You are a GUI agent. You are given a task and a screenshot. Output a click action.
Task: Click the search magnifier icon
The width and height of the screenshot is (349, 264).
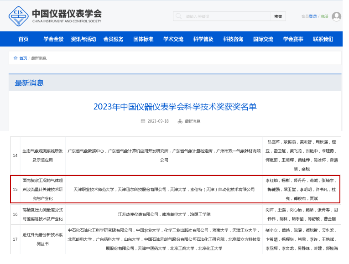[178, 16]
